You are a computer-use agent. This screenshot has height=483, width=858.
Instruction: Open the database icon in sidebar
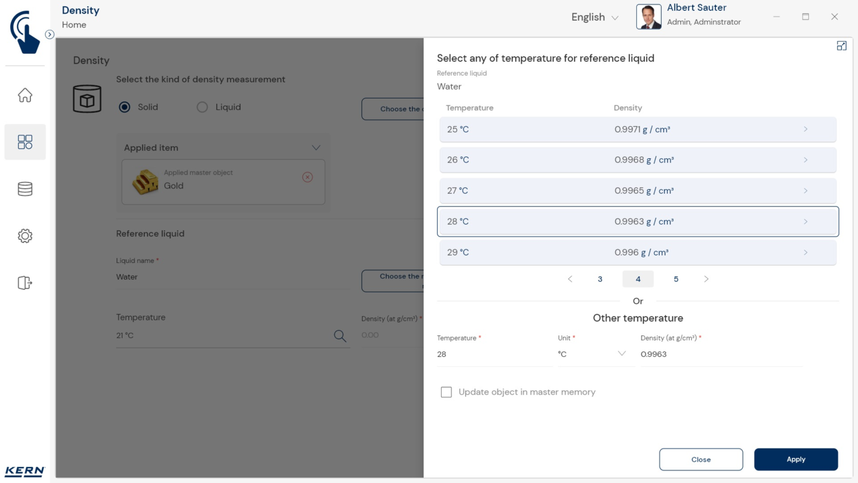click(25, 189)
